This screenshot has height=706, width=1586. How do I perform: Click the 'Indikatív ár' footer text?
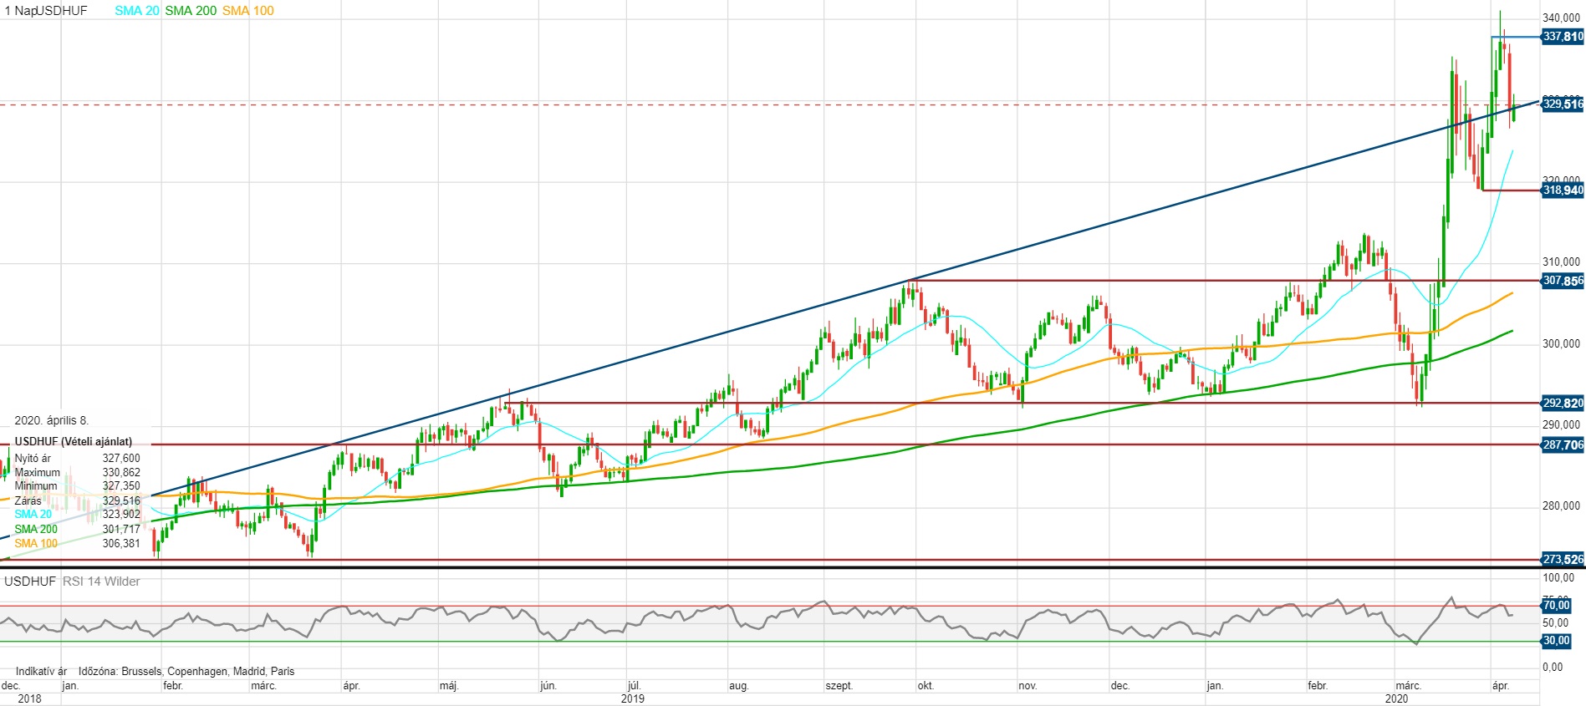pyautogui.click(x=41, y=672)
